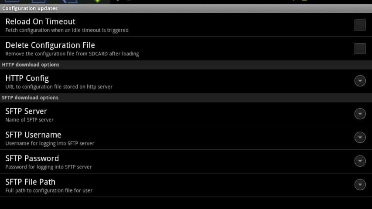Screen dimensions: 372x209
Task: Enable the Reload On Timeout checkbox
Action: click(360, 25)
